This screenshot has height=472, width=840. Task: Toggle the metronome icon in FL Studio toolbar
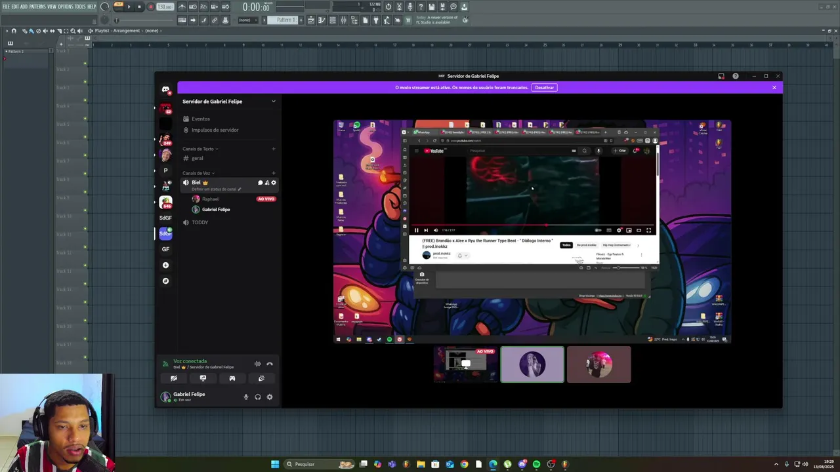pos(182,7)
